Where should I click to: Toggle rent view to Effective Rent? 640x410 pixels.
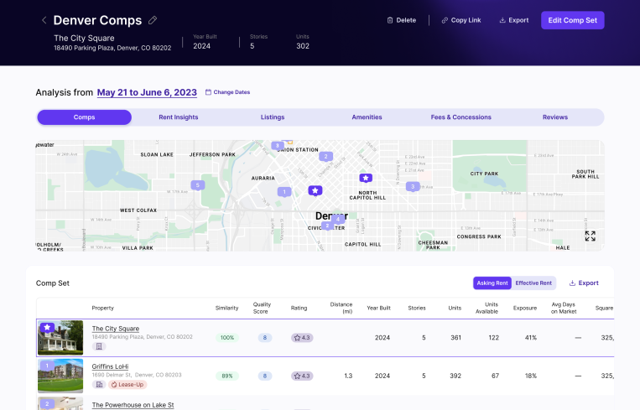click(533, 283)
